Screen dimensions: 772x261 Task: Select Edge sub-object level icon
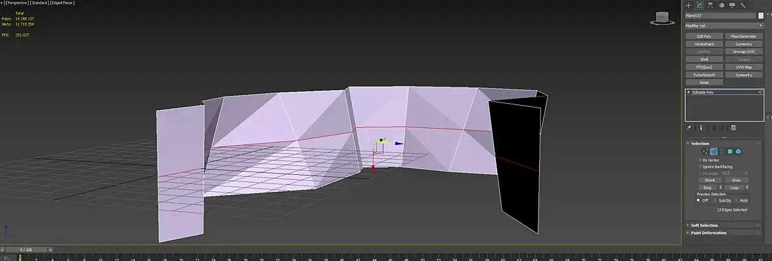[x=713, y=151]
